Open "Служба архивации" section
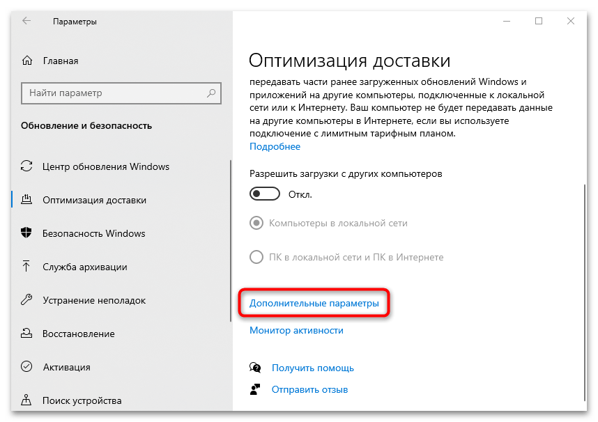Image resolution: width=598 pixels, height=422 pixels. point(84,267)
